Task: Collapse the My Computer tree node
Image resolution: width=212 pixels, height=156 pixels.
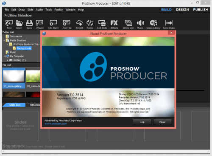Action: pos(4,56)
